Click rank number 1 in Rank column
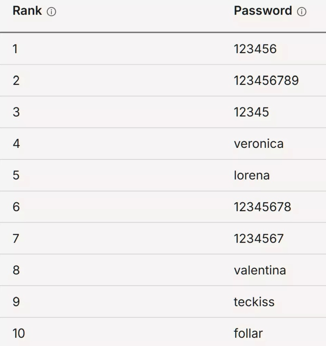Image resolution: width=326 pixels, height=346 pixels. (15, 49)
